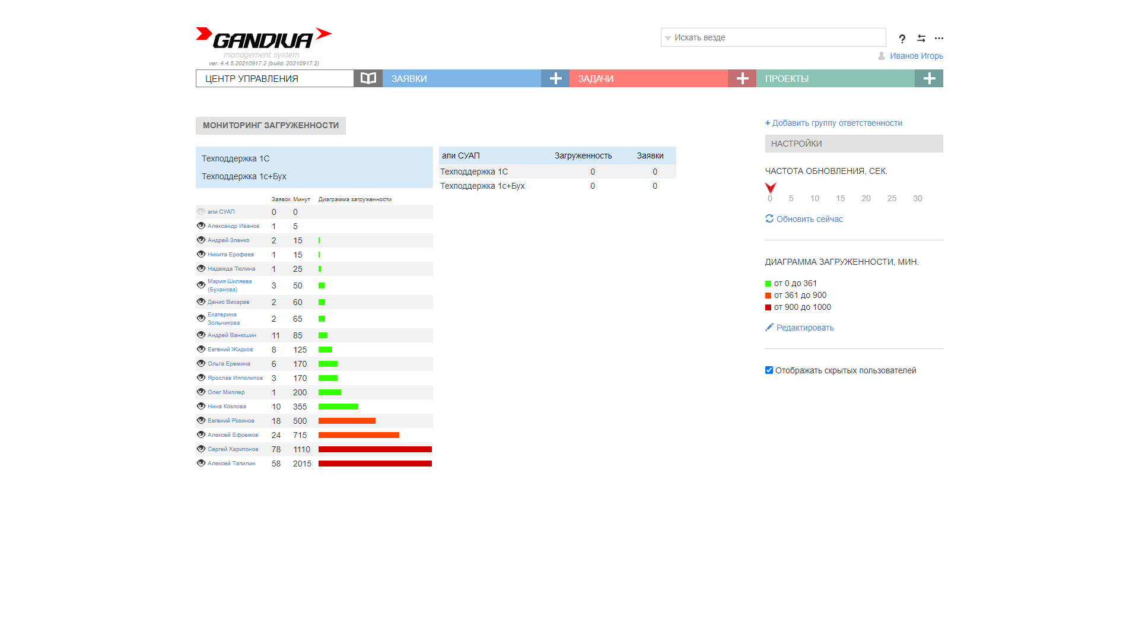Add new task with Задачи plus button
This screenshot has width=1139, height=641.
[x=742, y=78]
